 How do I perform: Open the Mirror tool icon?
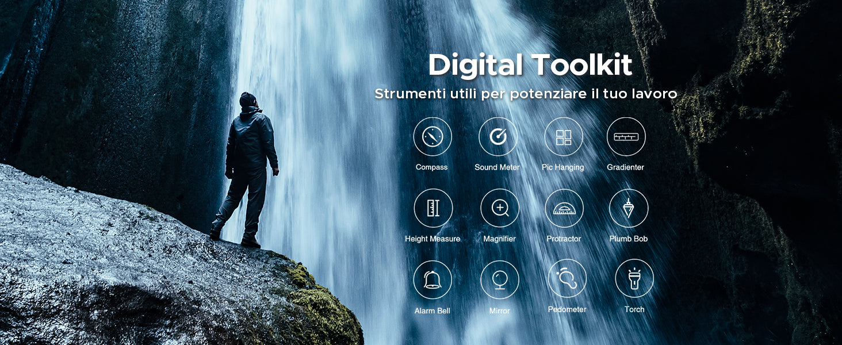(499, 280)
